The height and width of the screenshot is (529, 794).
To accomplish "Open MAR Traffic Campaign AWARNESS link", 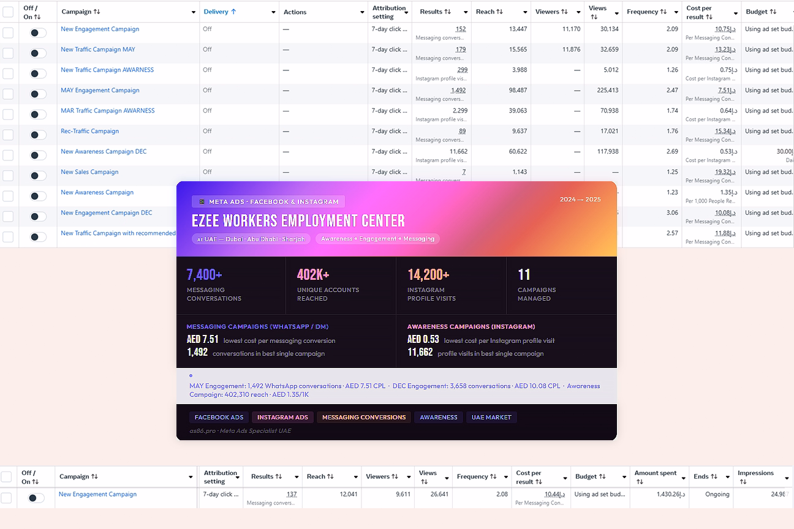I will (108, 111).
